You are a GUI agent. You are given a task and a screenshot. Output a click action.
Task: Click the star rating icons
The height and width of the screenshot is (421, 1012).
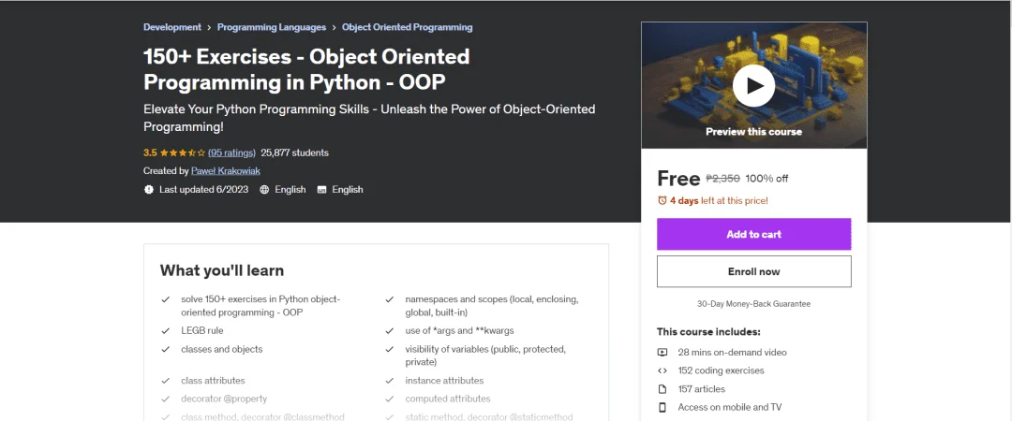183,152
